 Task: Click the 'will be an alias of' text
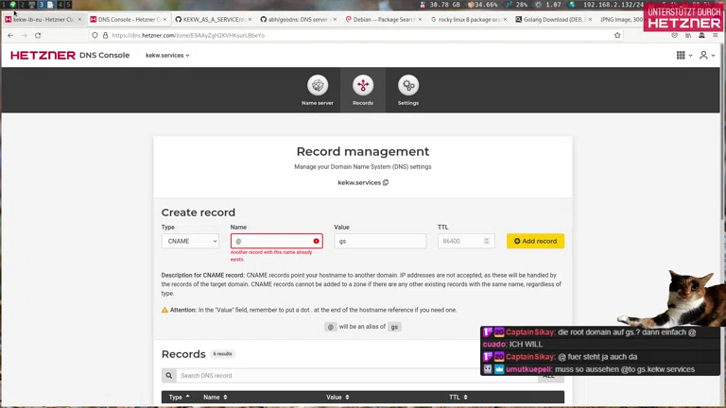(x=362, y=327)
